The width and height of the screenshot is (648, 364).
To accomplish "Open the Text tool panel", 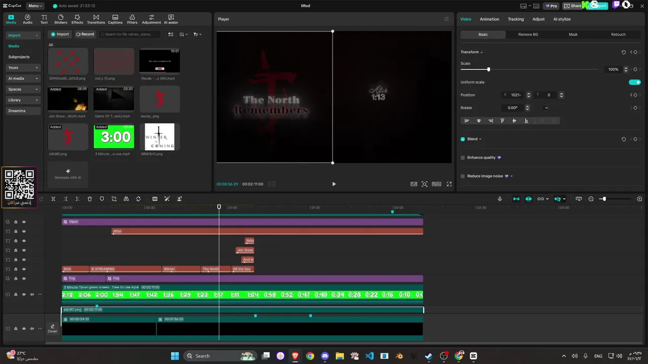I will click(44, 19).
